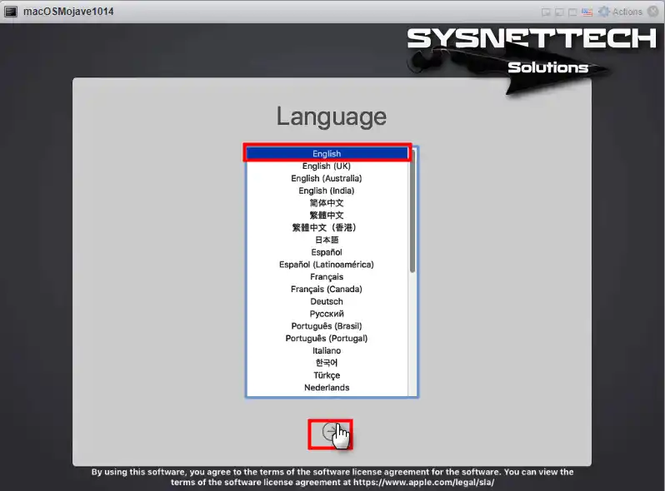Viewport: 665px width, 491px height.
Task: Select Português (Brasil) language option
Action: 327,326
